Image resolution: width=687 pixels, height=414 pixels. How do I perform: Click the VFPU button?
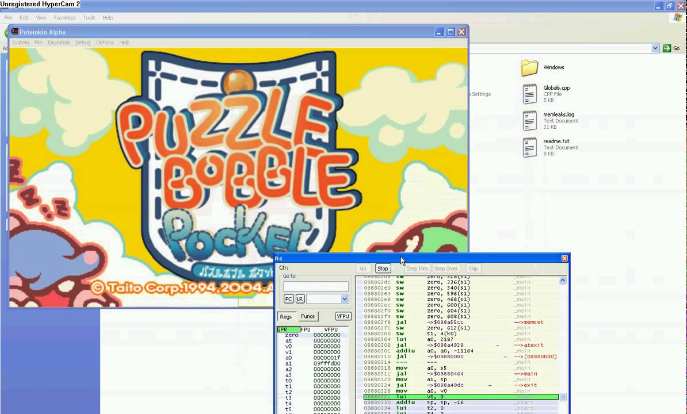(343, 316)
